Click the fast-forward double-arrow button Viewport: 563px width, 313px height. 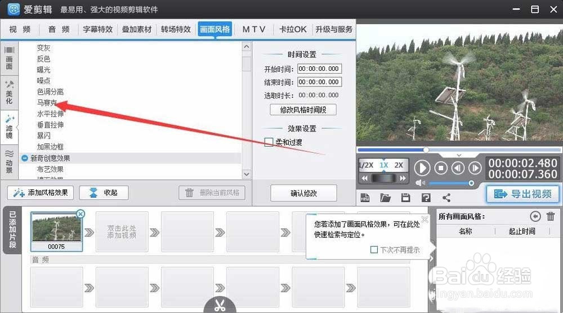[x=403, y=178]
